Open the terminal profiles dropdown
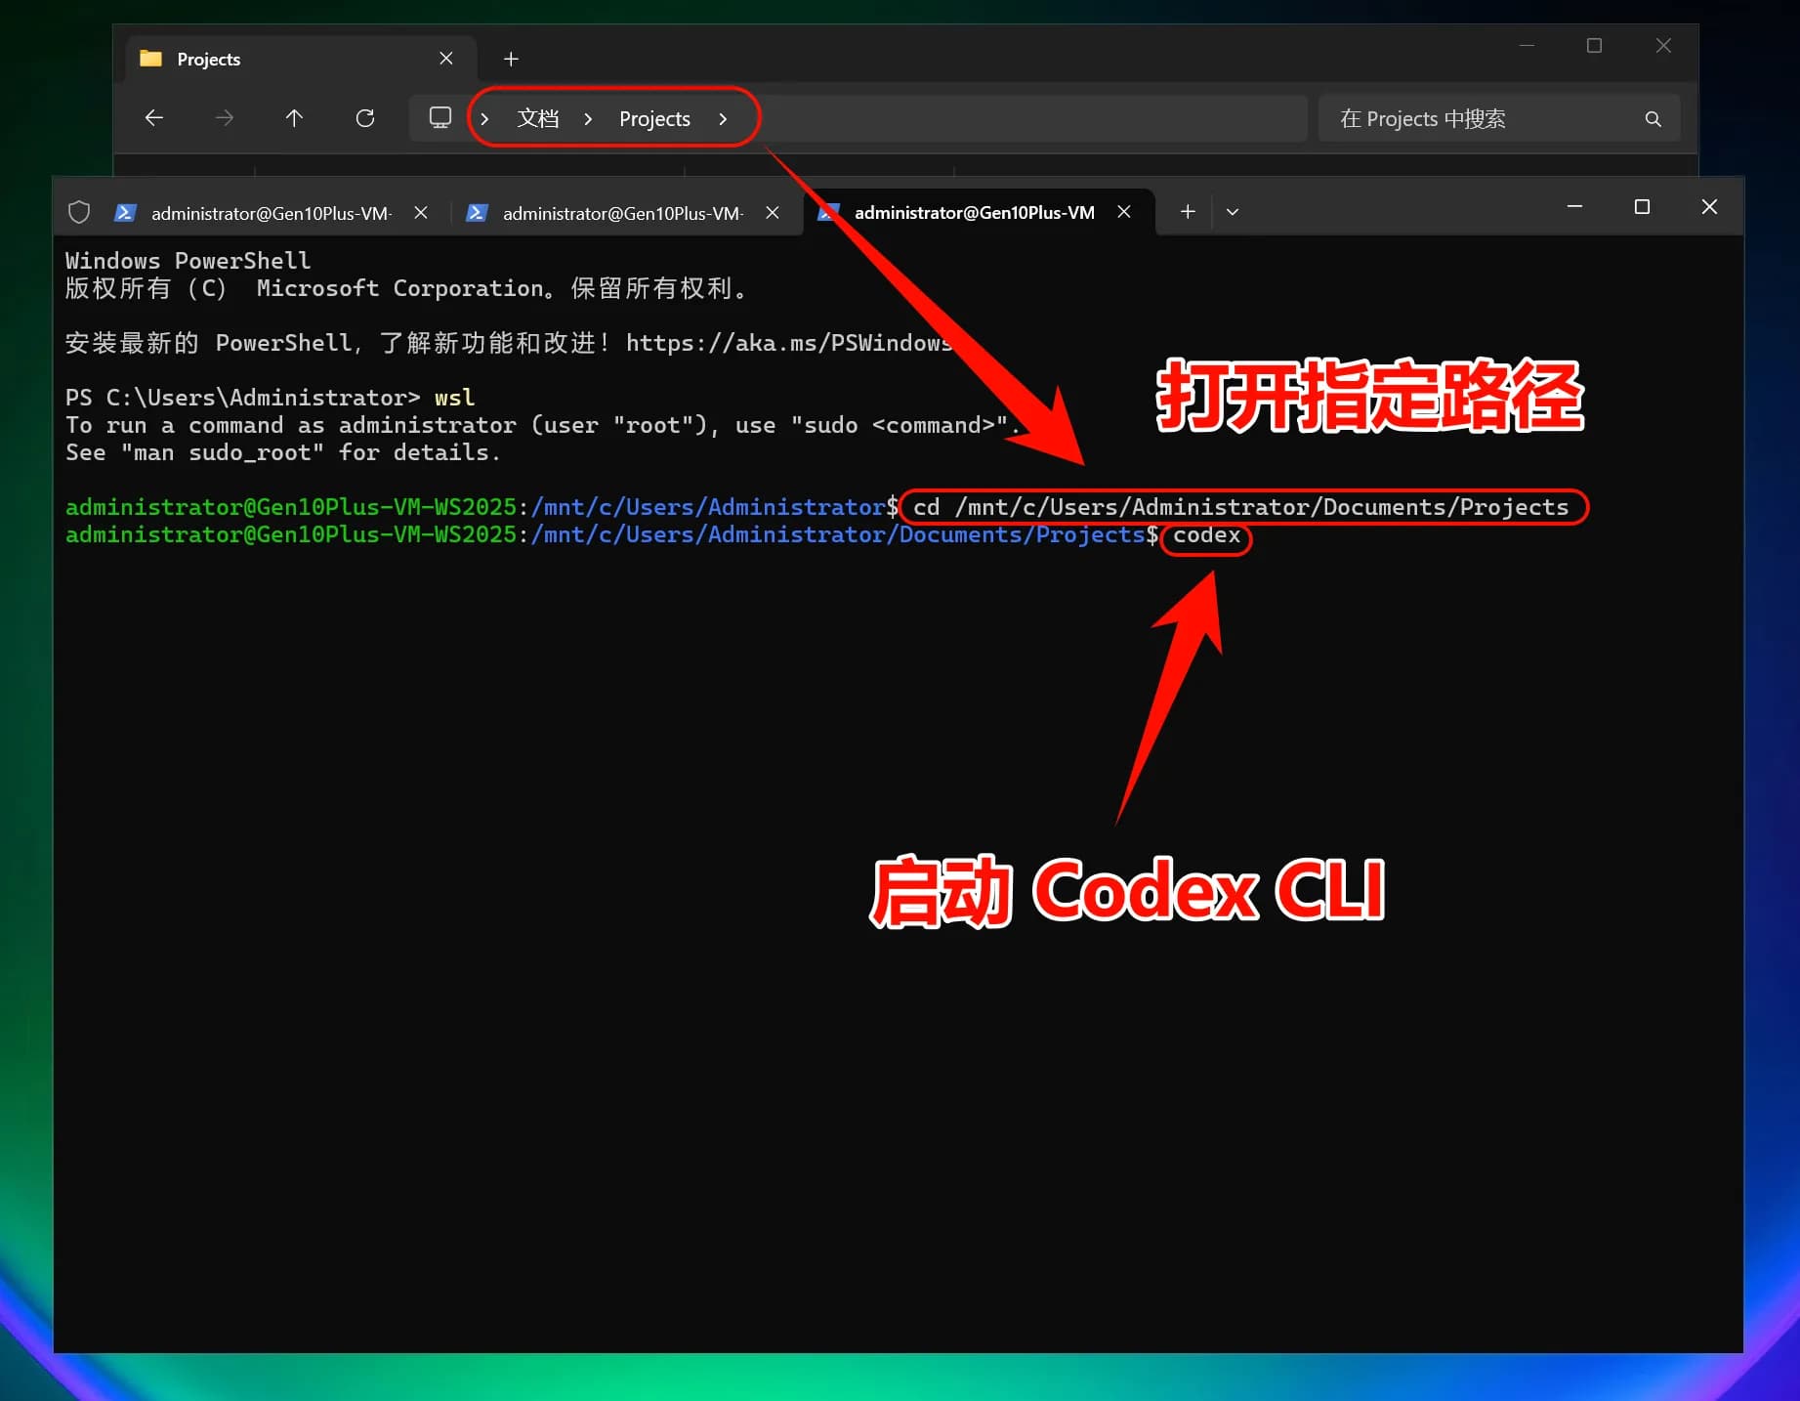Viewport: 1800px width, 1401px height. (1233, 212)
